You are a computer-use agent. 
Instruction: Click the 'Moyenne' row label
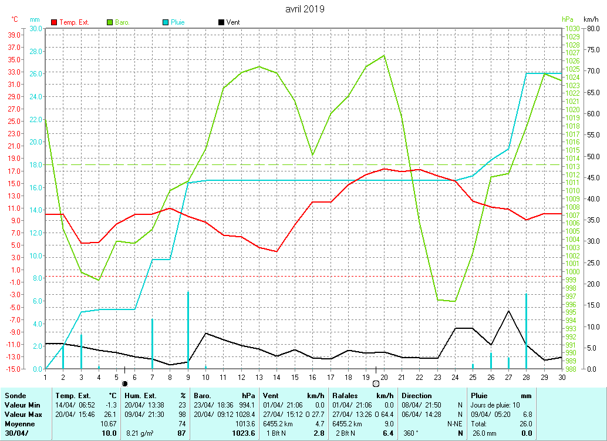point(19,424)
